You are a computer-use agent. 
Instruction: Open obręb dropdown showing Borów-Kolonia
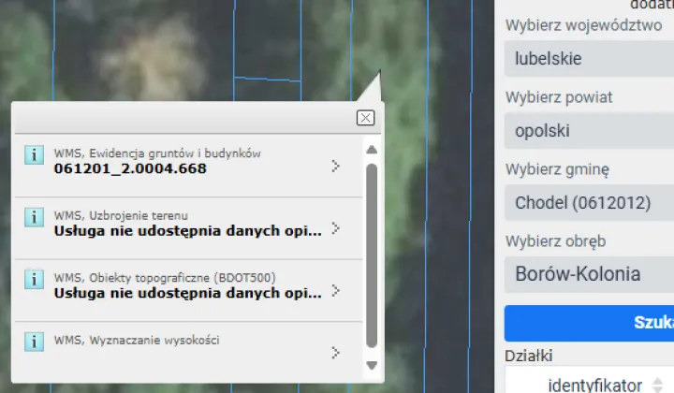pos(589,274)
